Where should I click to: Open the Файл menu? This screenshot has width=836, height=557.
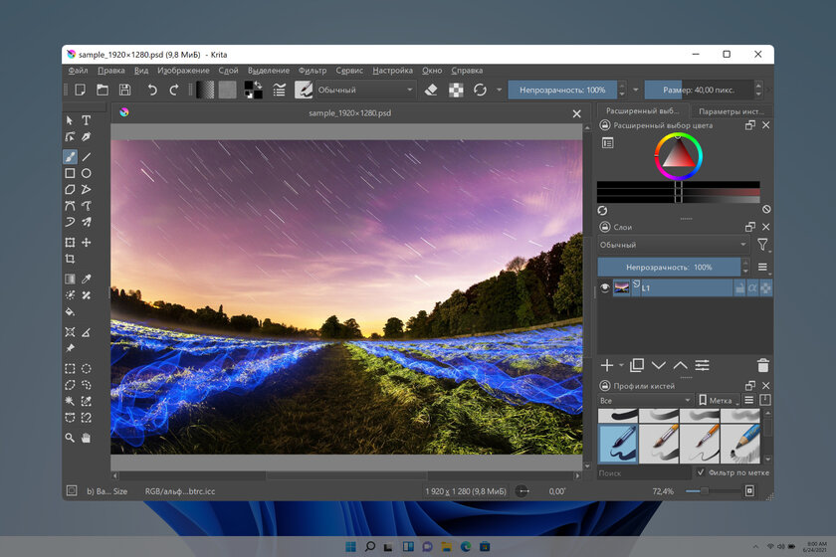click(x=78, y=71)
